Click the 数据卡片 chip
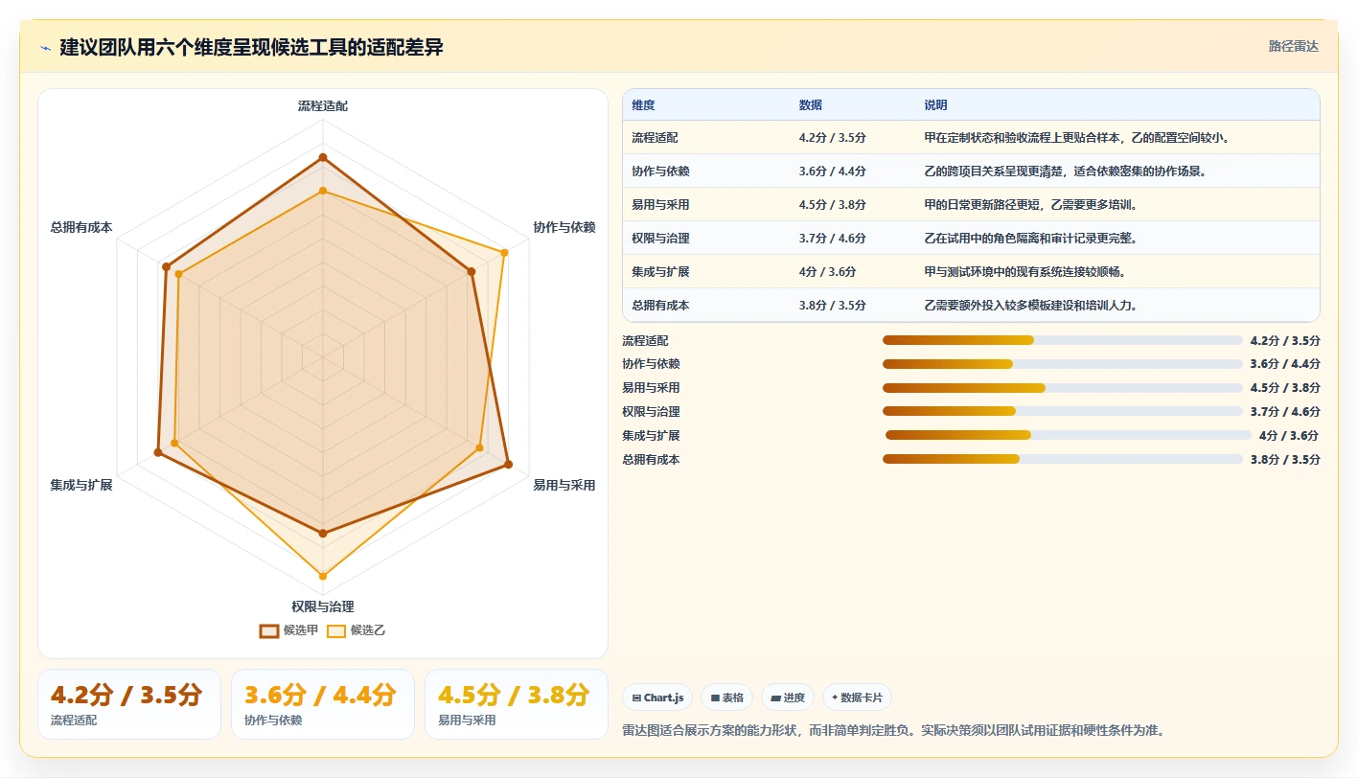Screen dimensions: 1358x778 857,698
